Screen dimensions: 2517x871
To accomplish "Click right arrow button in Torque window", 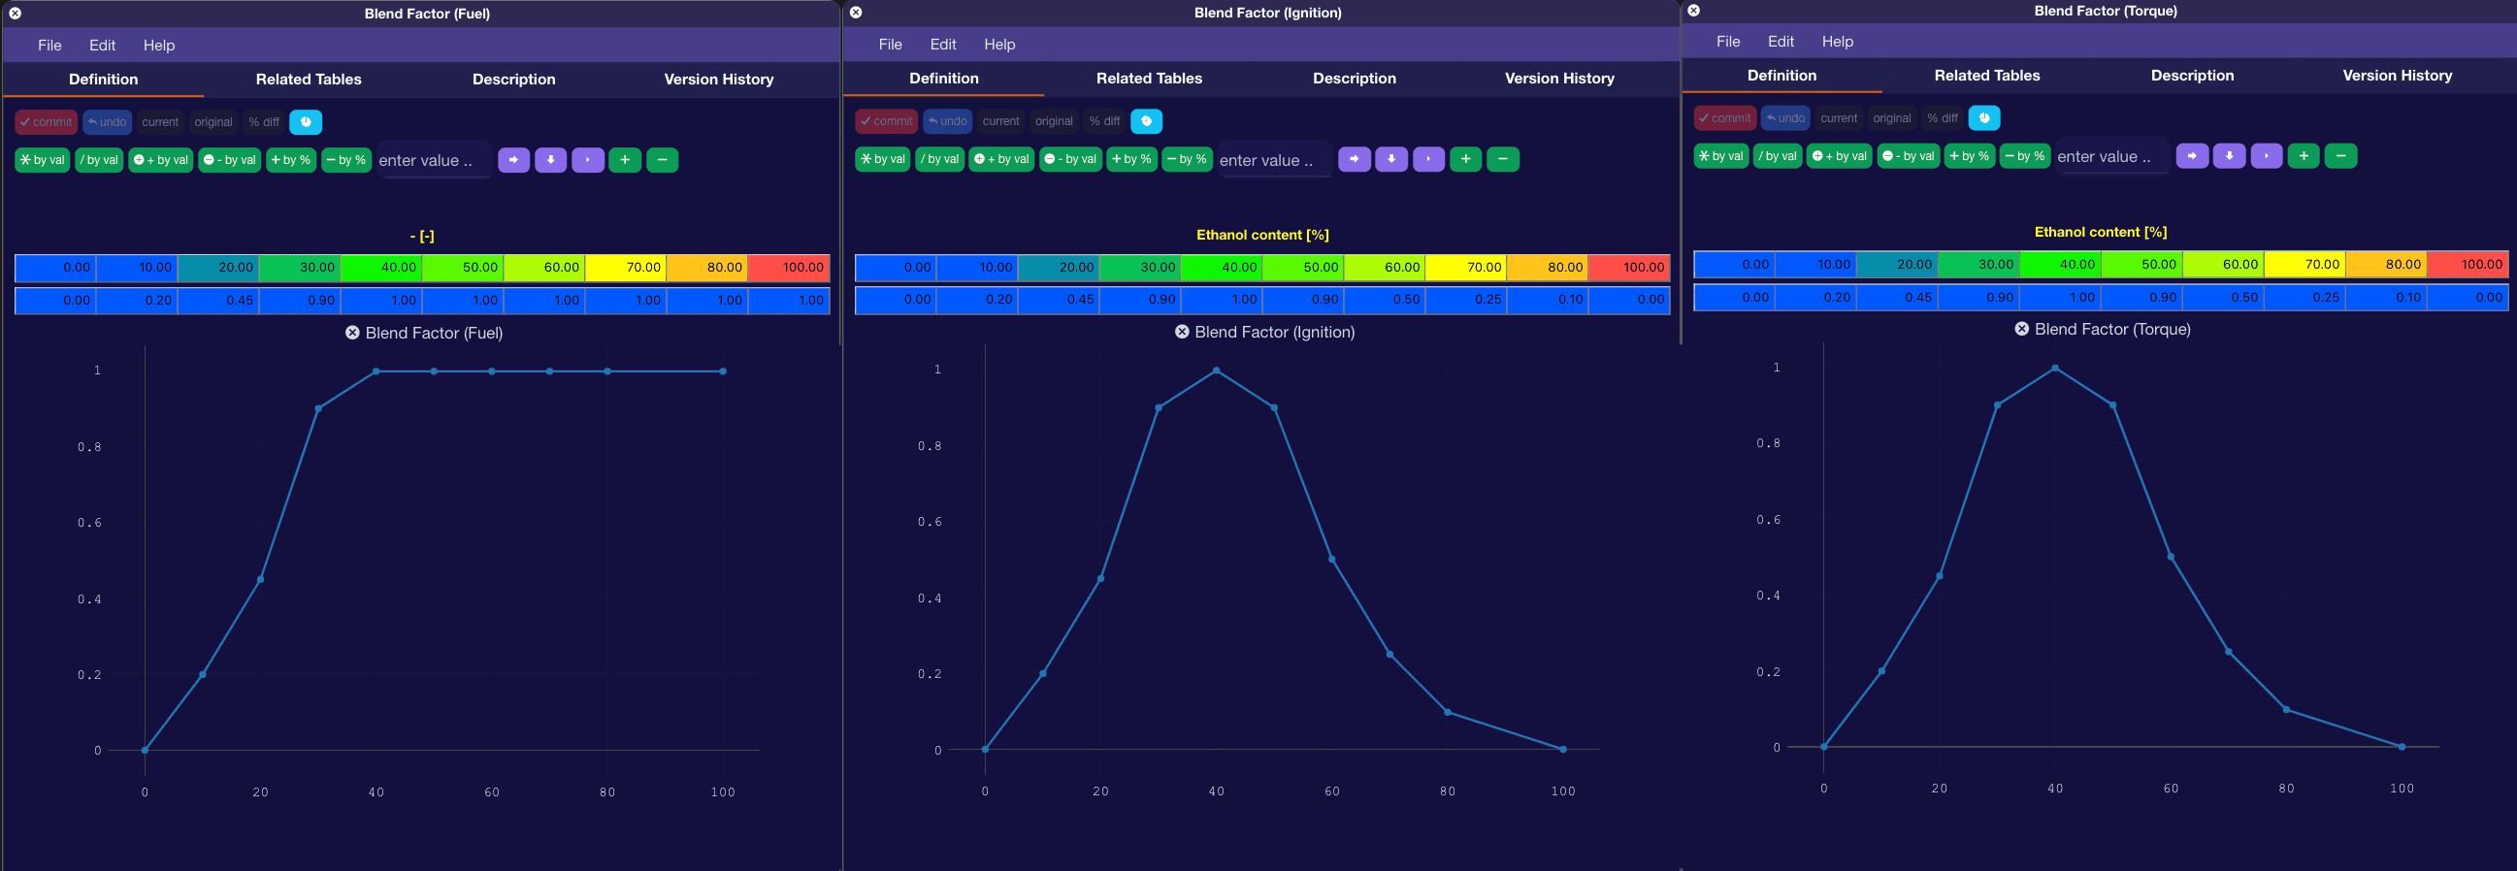I will tap(2192, 156).
